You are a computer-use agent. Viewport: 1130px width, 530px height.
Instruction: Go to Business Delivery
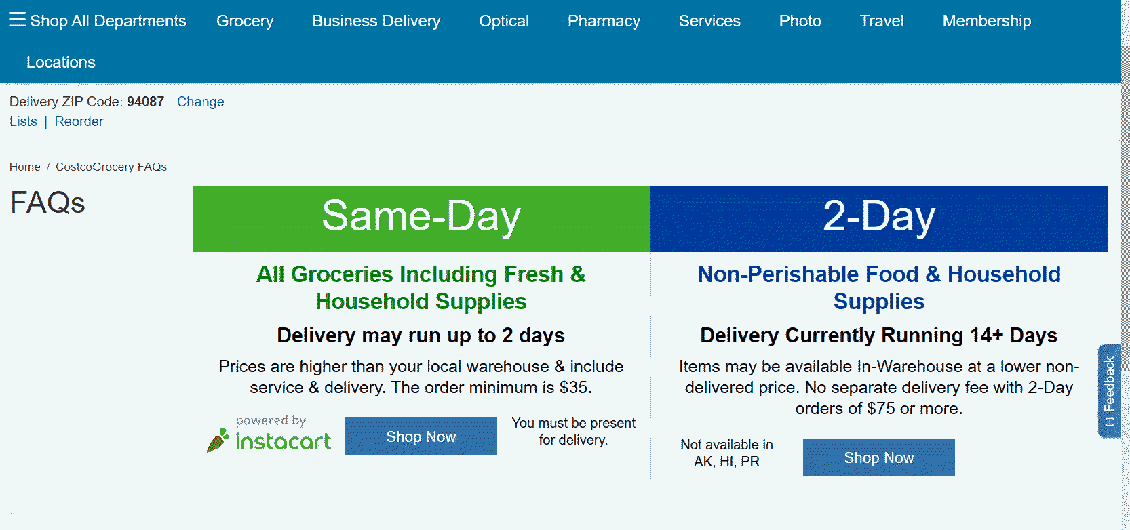tap(376, 21)
